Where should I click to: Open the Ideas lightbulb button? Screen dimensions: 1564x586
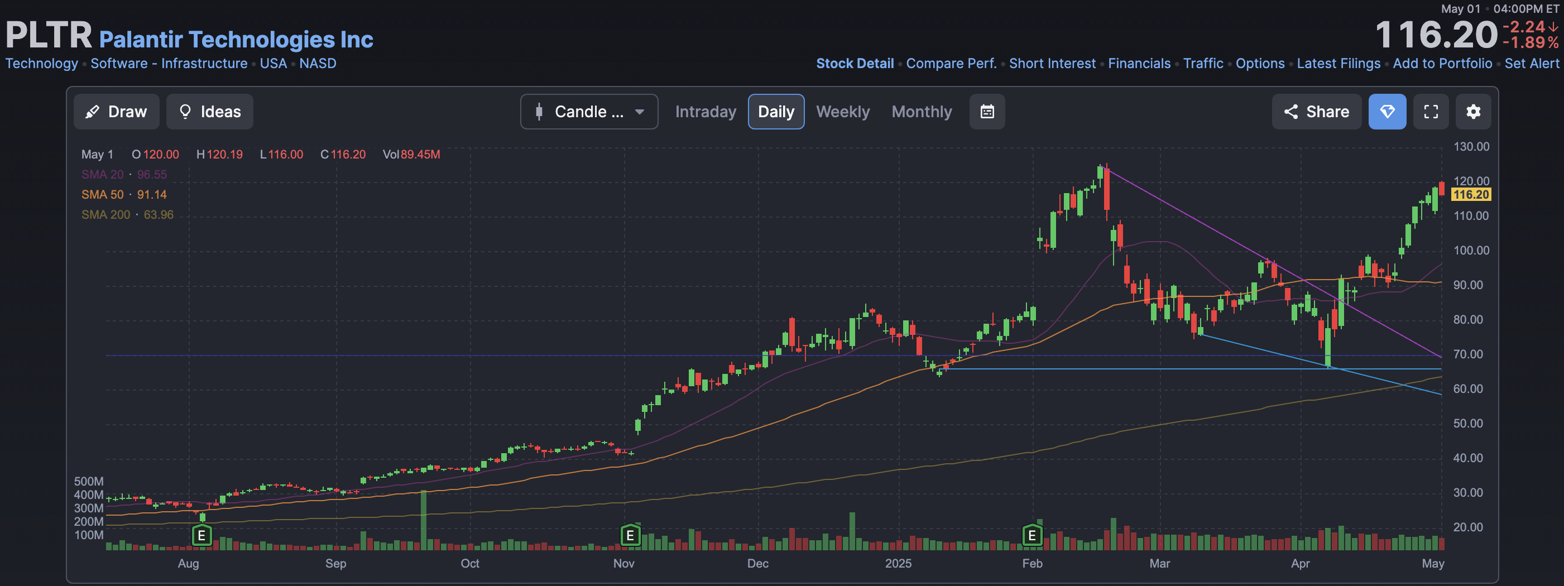[x=210, y=112]
